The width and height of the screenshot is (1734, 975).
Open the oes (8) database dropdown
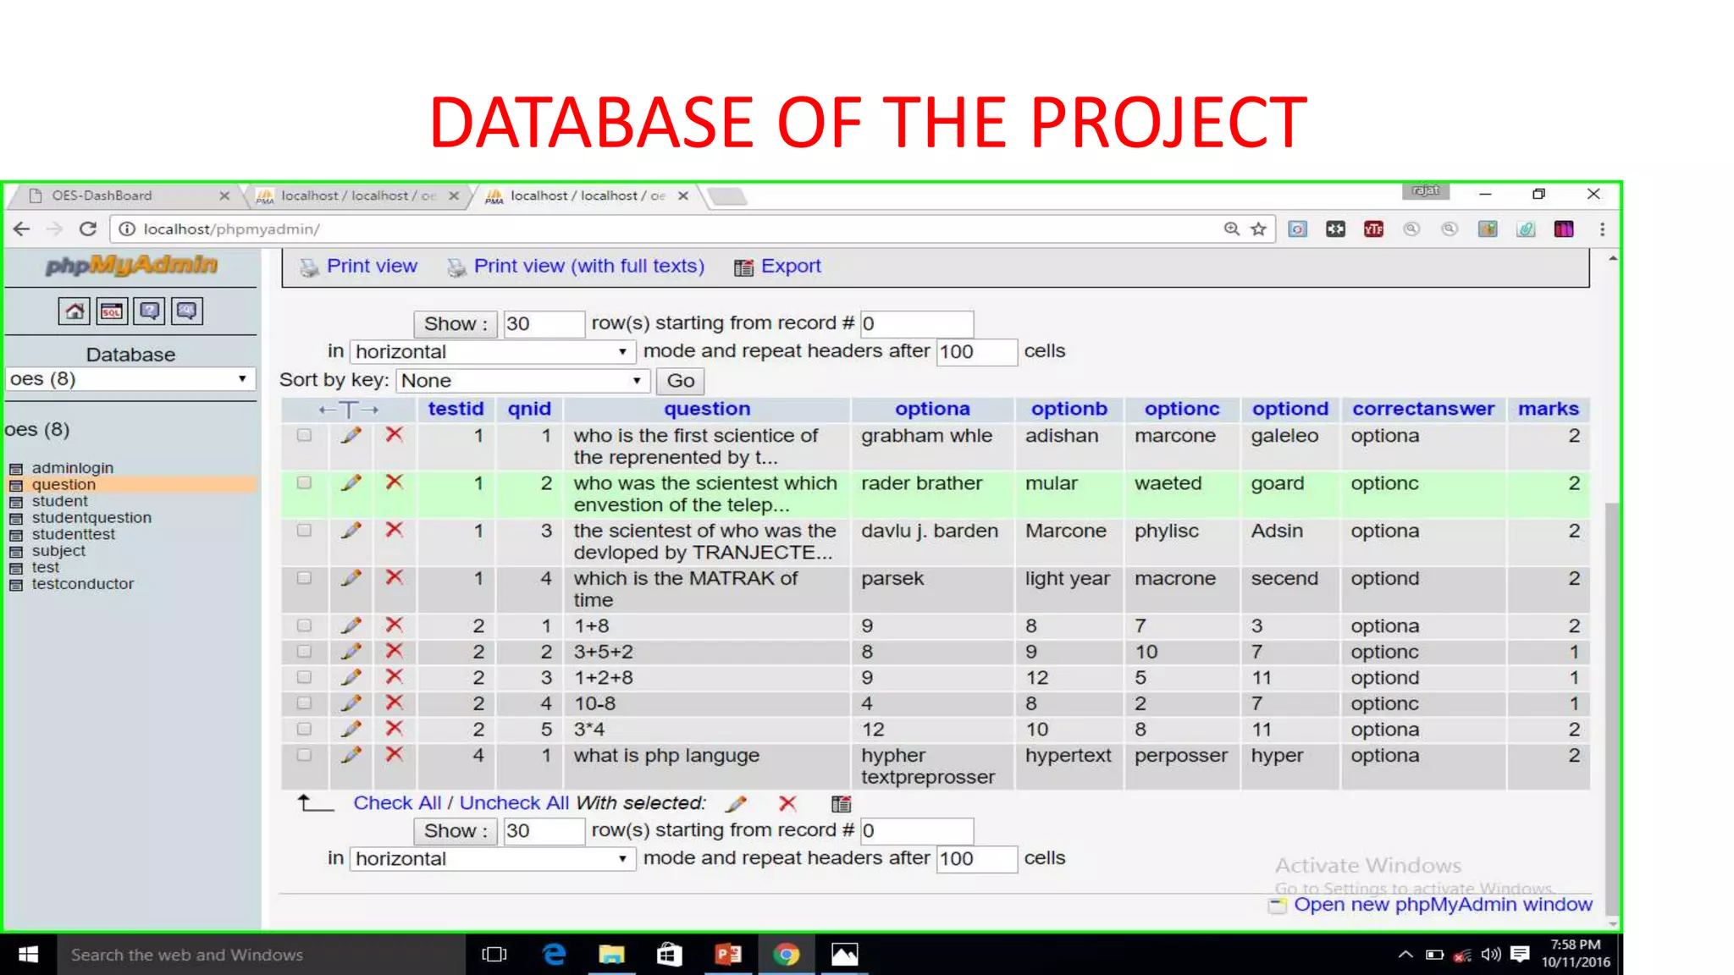coord(130,379)
